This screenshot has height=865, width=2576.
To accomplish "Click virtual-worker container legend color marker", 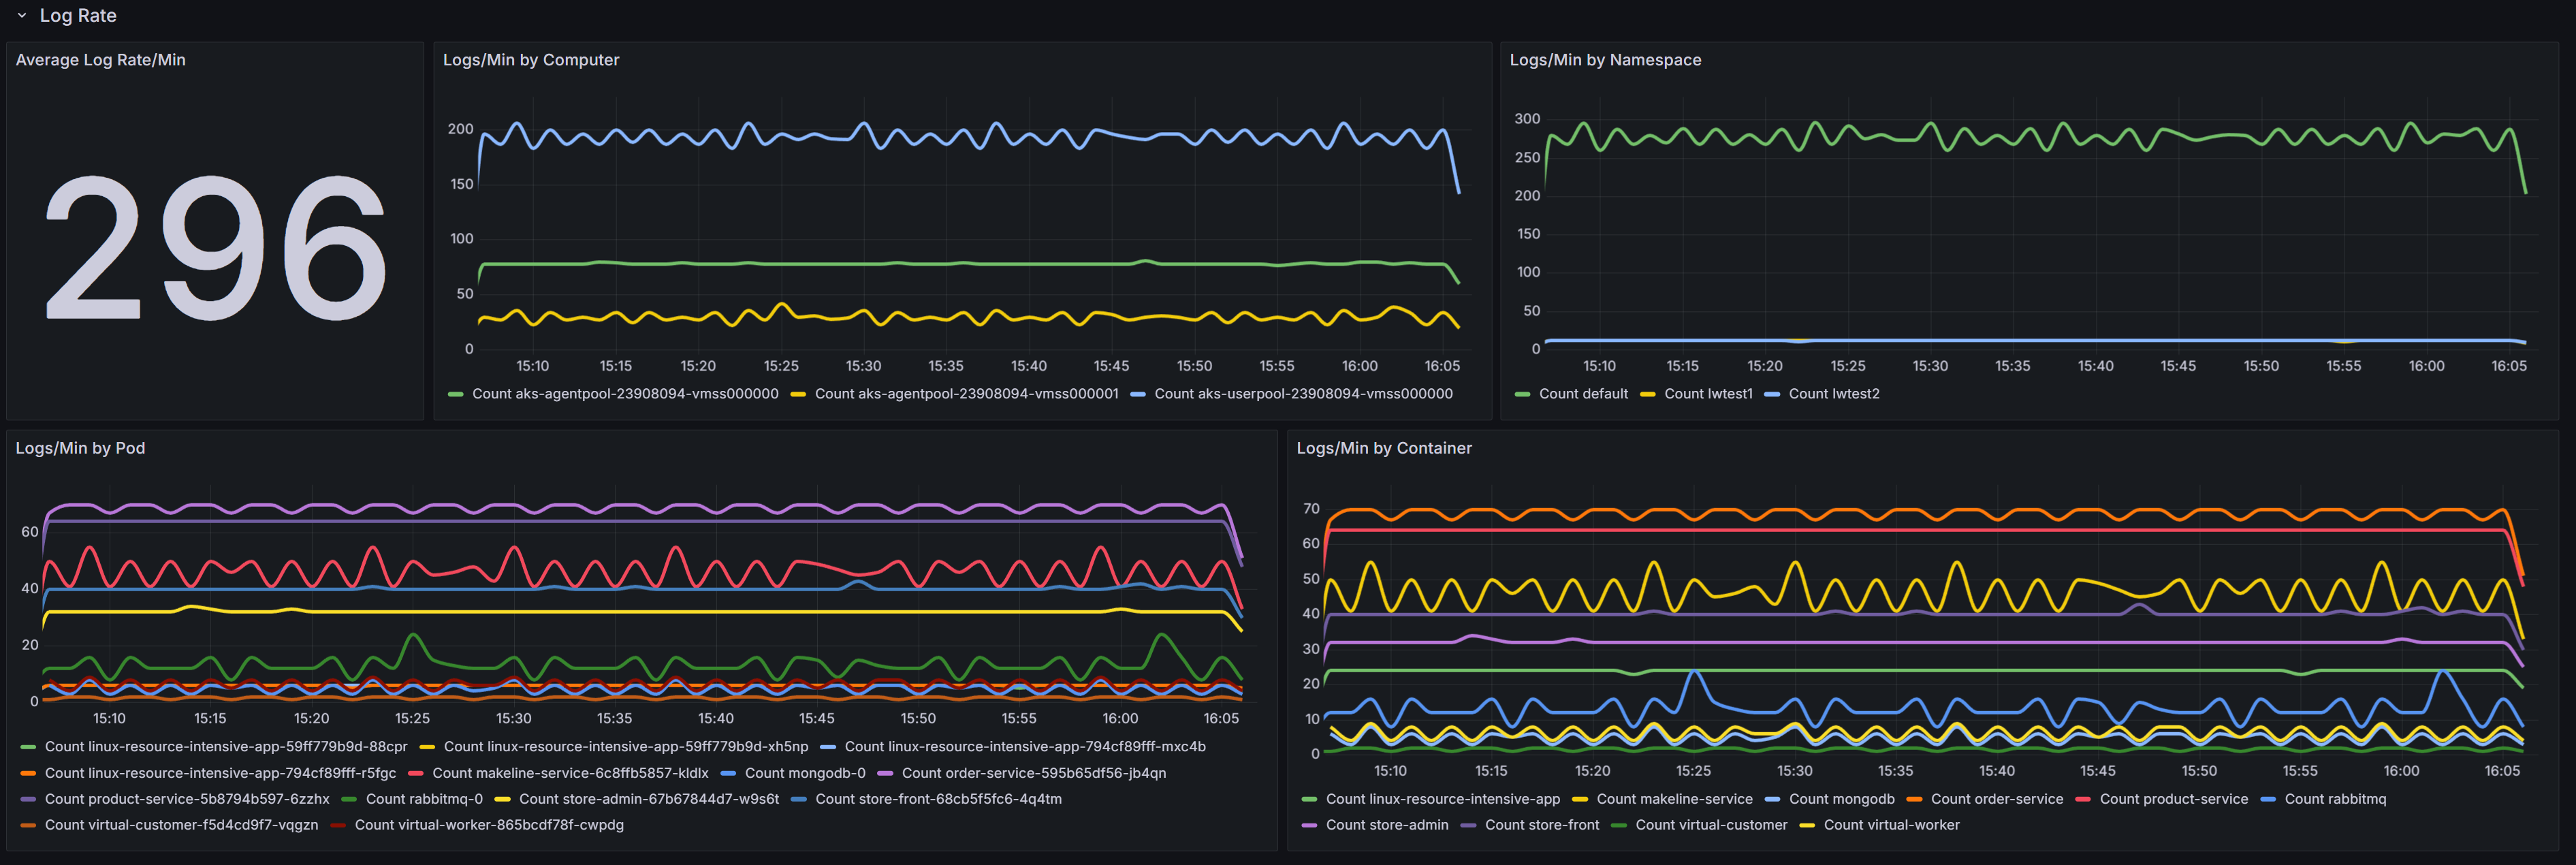I will click(x=1807, y=826).
